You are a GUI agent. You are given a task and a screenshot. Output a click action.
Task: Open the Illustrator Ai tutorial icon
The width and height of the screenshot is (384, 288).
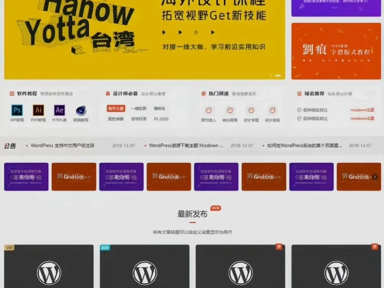[38, 110]
